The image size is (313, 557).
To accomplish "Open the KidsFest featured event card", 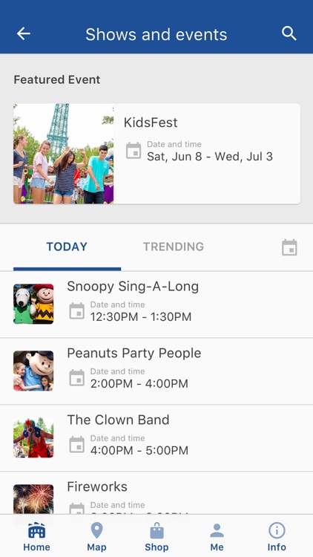I will coord(156,154).
